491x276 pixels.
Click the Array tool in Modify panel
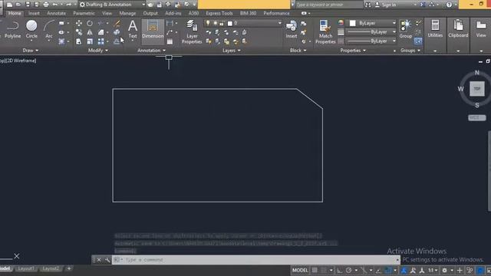(101, 41)
